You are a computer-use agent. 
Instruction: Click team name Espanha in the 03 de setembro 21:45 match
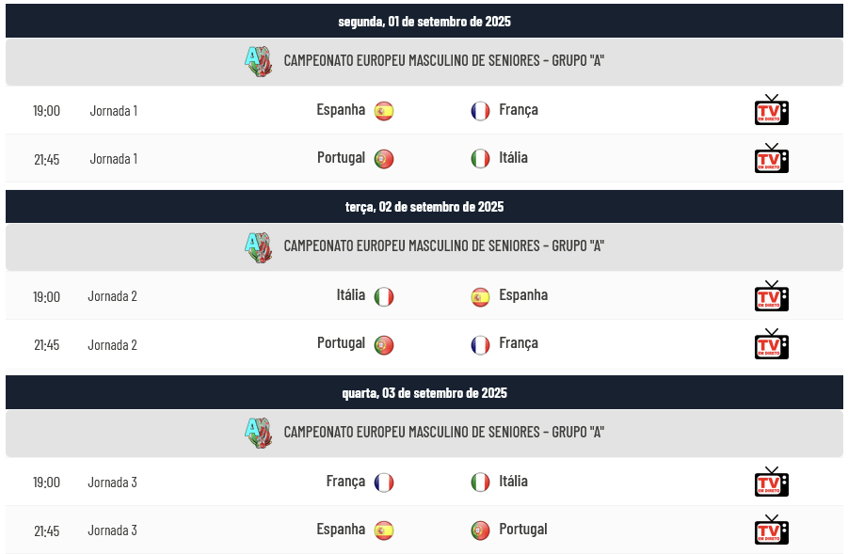point(341,530)
